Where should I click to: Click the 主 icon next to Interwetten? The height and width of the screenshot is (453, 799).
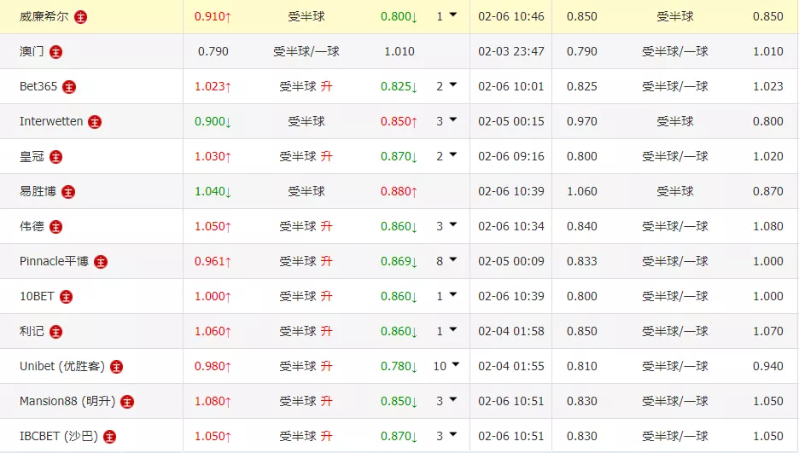click(x=94, y=122)
